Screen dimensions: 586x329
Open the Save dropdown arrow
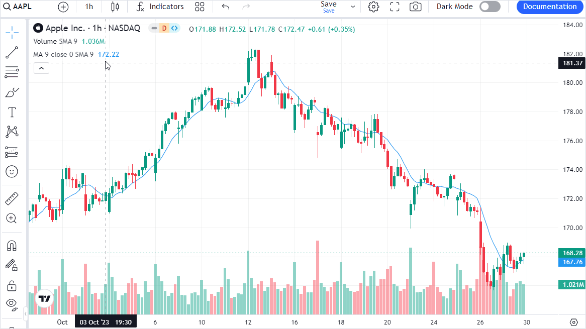pyautogui.click(x=353, y=7)
